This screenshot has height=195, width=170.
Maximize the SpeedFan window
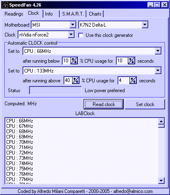pyautogui.click(x=157, y=5)
